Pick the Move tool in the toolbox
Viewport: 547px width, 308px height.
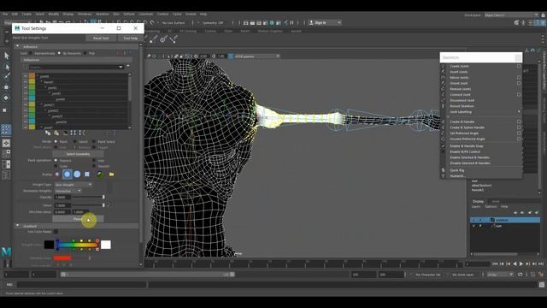click(6, 87)
